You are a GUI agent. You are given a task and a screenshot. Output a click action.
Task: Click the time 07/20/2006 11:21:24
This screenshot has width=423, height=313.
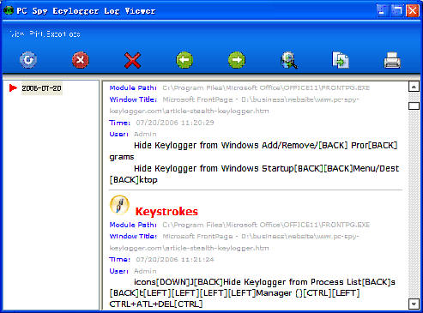(175, 260)
